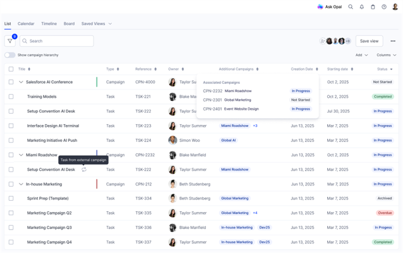The image size is (403, 253).
Task: Open the filter icon button
Action: pos(10,41)
